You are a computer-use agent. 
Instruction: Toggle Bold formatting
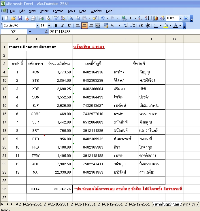coord(56,26)
